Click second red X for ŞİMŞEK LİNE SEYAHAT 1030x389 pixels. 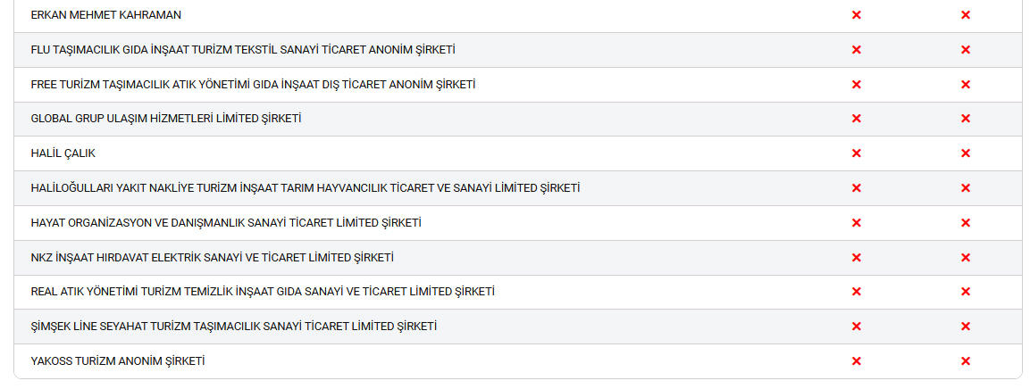tap(965, 327)
